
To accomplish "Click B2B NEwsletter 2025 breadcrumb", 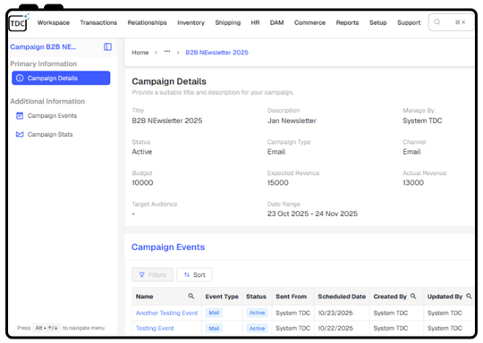I will 216,53.
